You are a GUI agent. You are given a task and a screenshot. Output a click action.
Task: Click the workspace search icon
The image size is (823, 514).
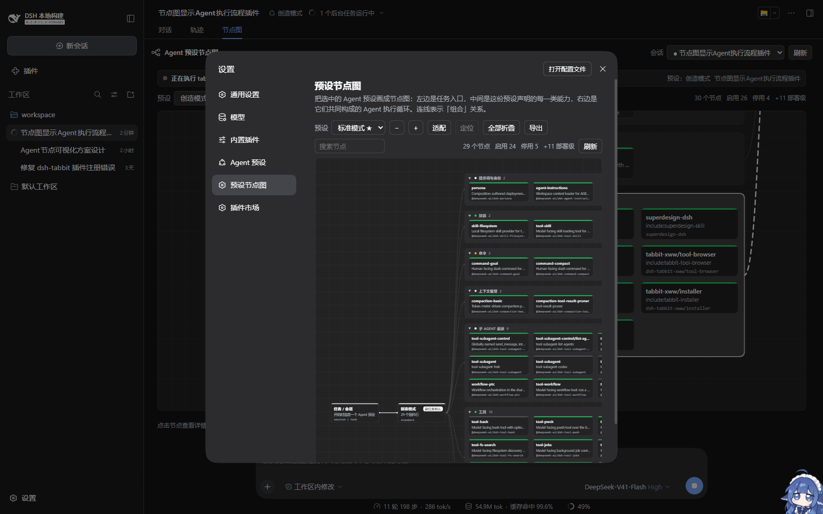point(98,95)
